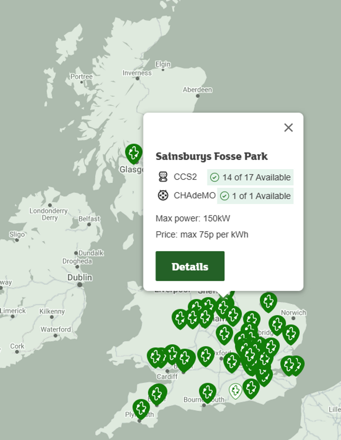The width and height of the screenshot is (341, 440).
Task: Click the Sainsburys Fosse Park title
Action: pyautogui.click(x=212, y=156)
